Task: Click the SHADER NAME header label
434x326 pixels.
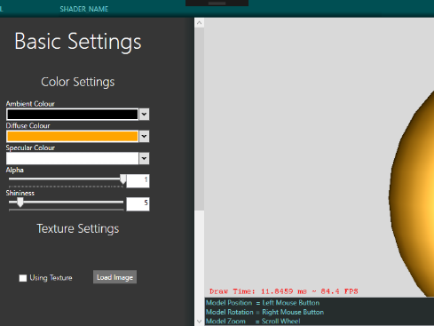Action: click(x=84, y=9)
